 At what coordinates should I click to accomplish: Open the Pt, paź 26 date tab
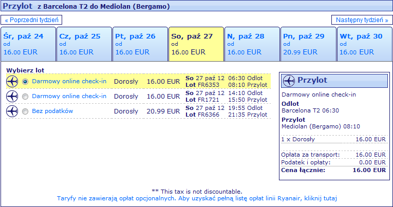point(140,44)
